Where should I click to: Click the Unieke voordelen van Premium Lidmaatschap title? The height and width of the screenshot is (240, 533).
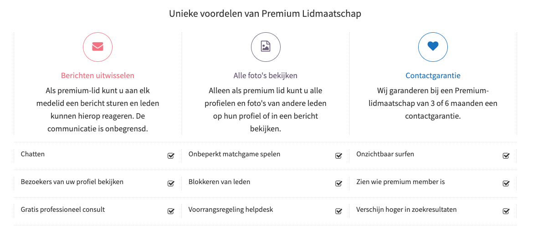click(x=265, y=14)
